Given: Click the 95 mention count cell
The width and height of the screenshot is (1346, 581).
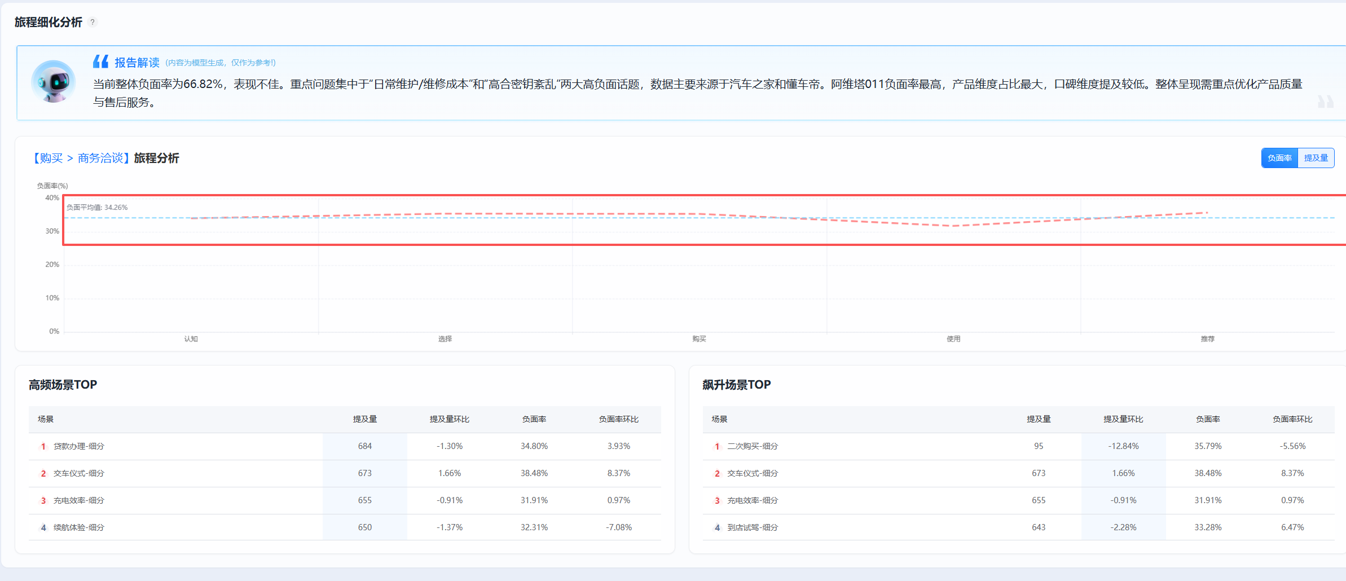Looking at the screenshot, I should 1039,446.
